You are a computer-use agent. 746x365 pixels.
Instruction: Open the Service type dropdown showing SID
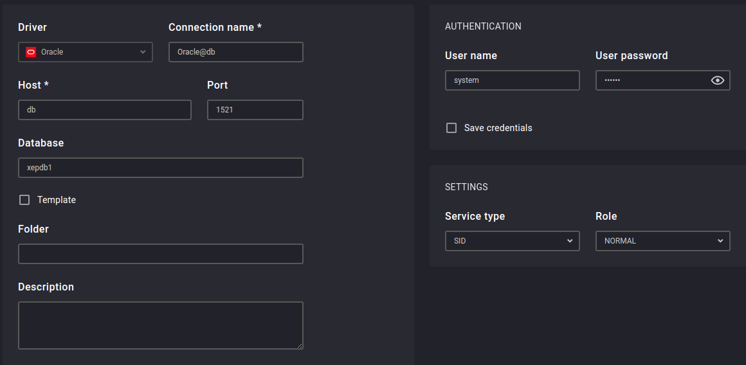tap(512, 241)
